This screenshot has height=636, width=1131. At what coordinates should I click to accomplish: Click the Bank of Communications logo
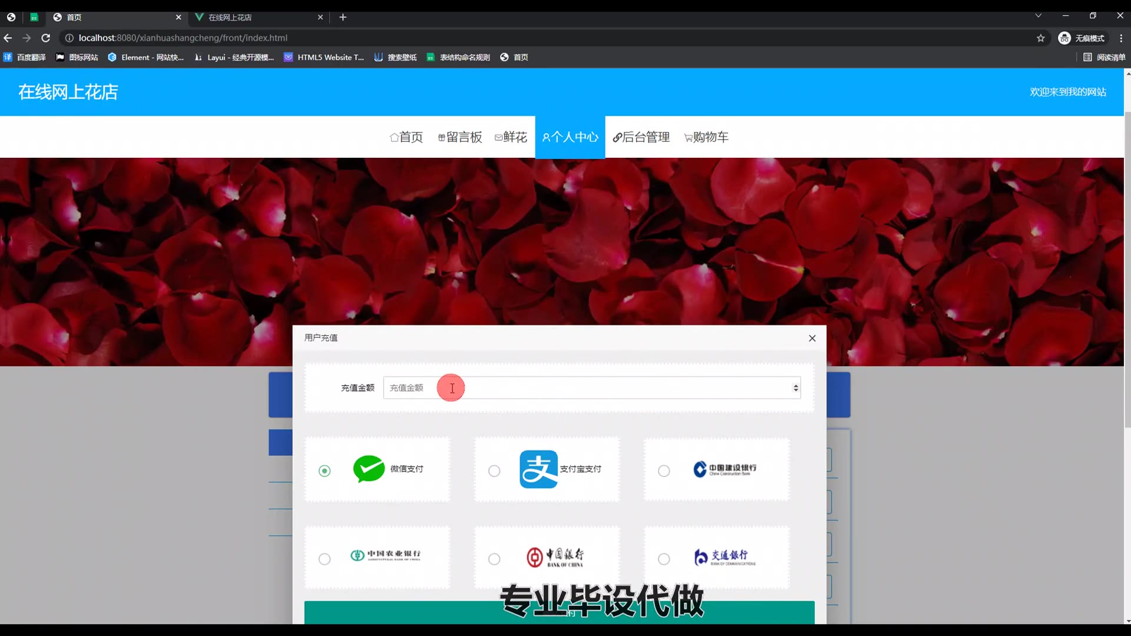(724, 557)
